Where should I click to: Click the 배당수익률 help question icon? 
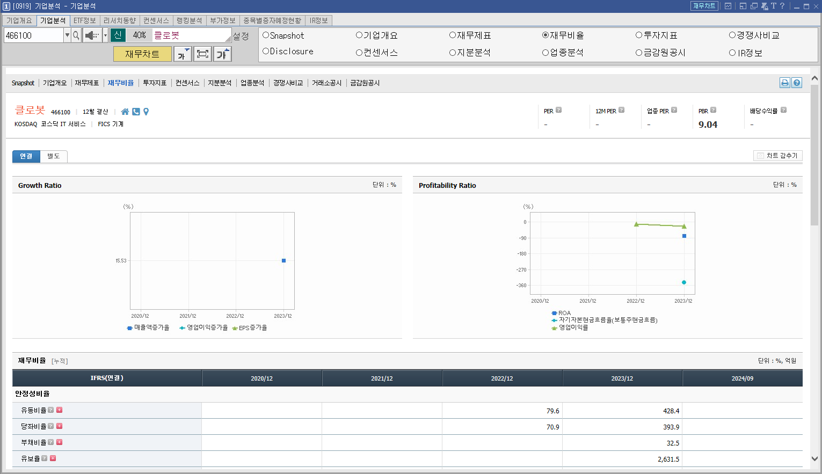(x=783, y=110)
